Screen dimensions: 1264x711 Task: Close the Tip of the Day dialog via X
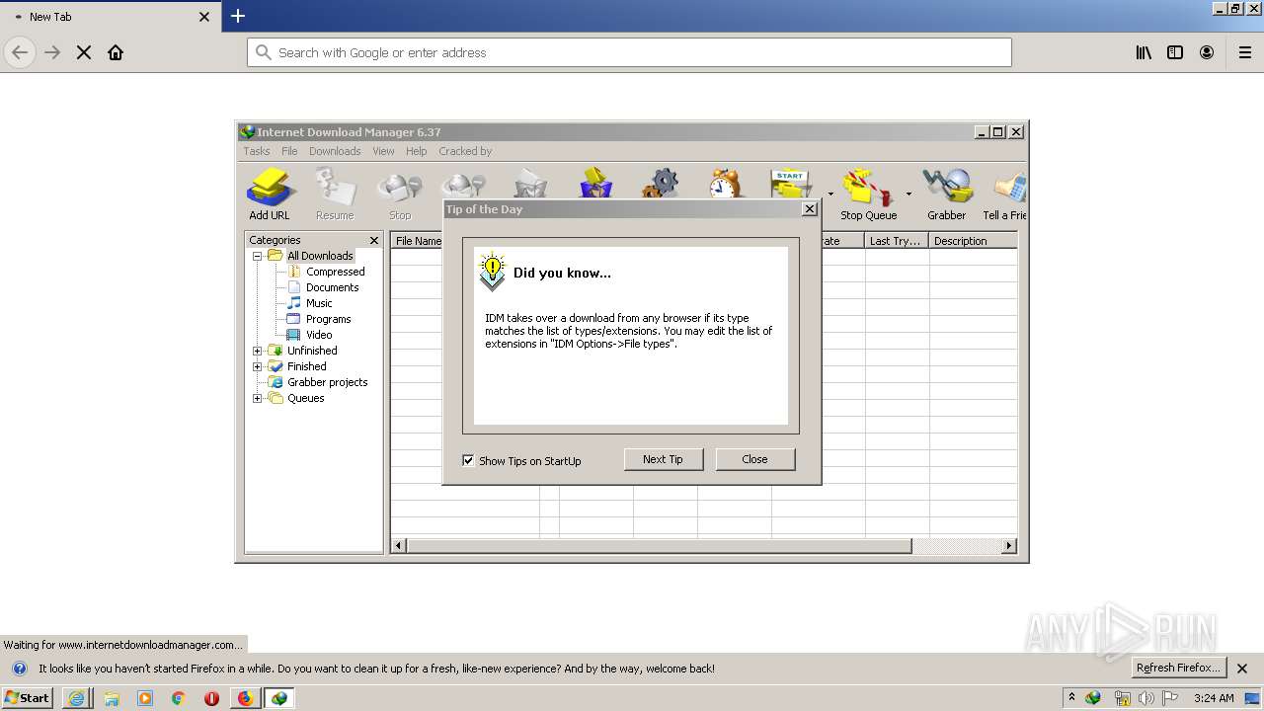click(x=810, y=208)
